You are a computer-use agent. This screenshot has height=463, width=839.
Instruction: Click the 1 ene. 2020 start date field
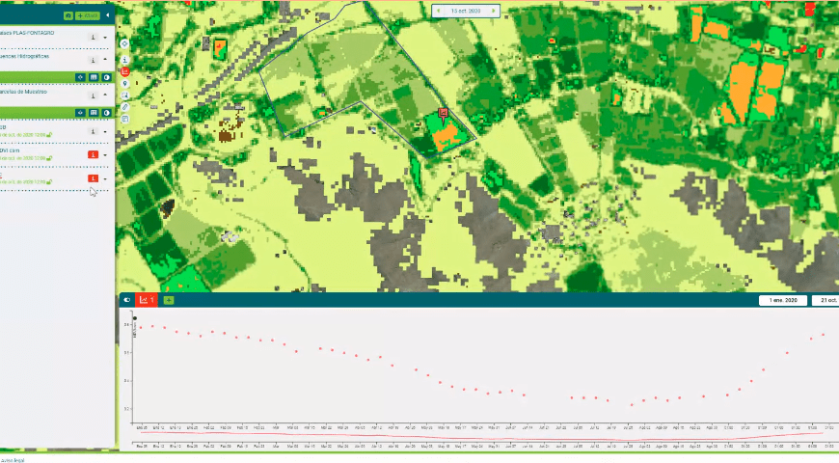[x=782, y=300]
